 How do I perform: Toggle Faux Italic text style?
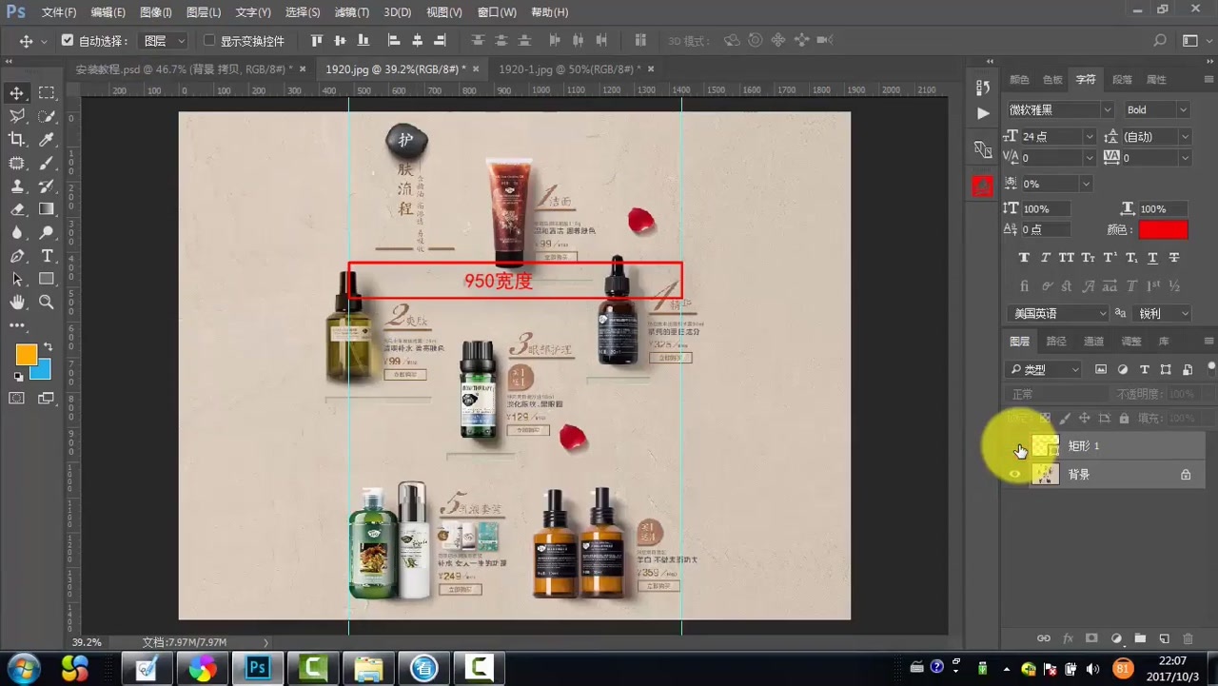pos(1045,258)
